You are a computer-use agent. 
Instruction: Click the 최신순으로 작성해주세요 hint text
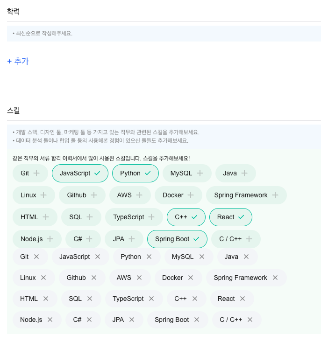click(44, 34)
